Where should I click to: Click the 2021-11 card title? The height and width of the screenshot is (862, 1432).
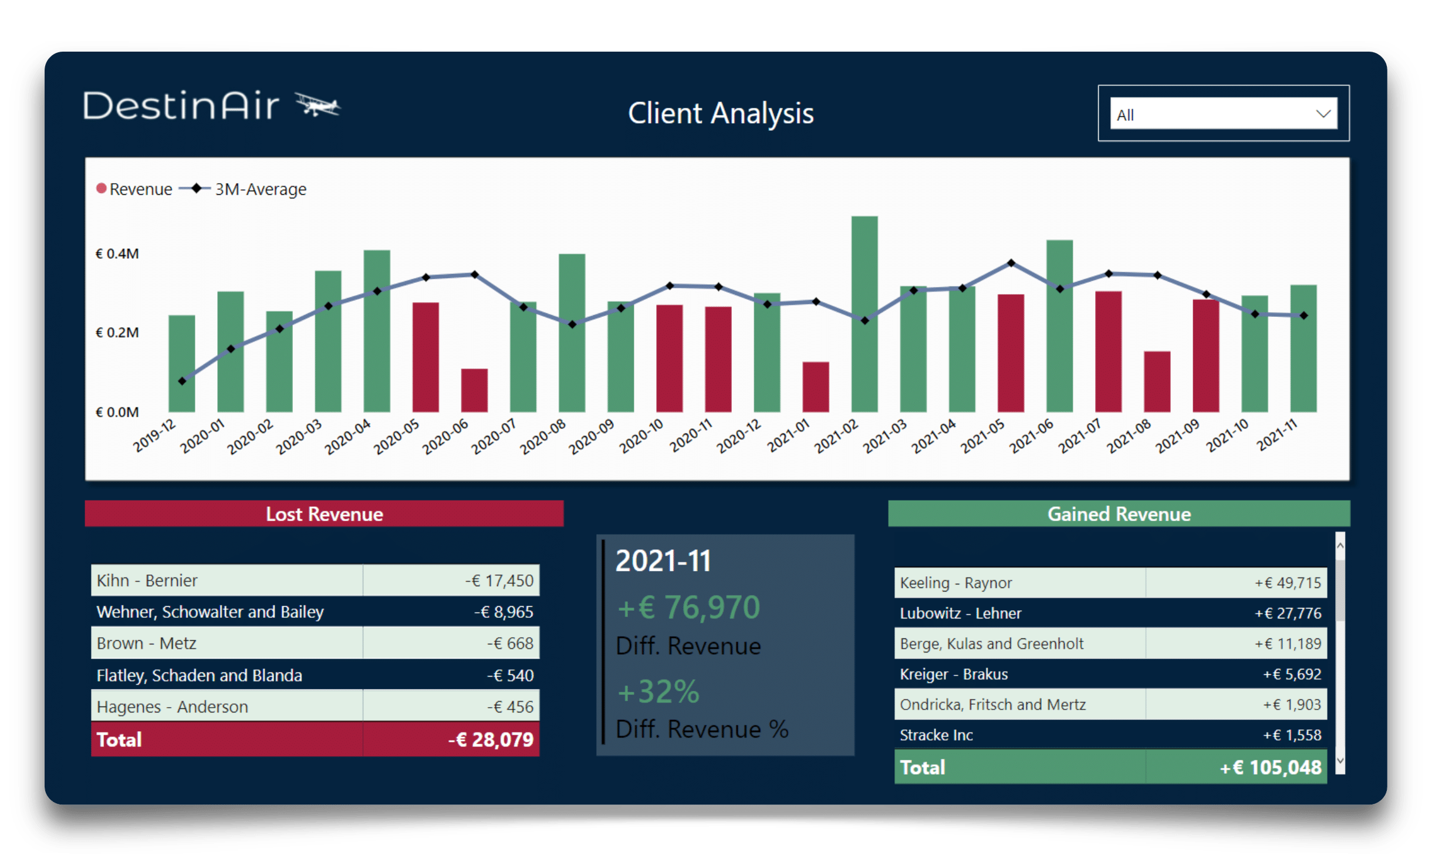click(x=663, y=560)
